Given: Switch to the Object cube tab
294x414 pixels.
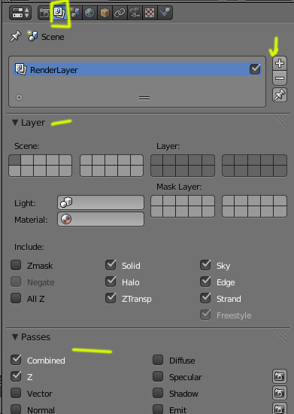Looking at the screenshot, I should (105, 12).
